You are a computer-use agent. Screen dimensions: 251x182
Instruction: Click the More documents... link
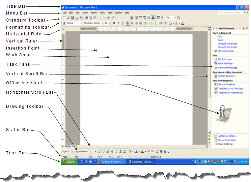[x=226, y=51]
